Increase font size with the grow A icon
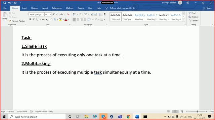 53,14
